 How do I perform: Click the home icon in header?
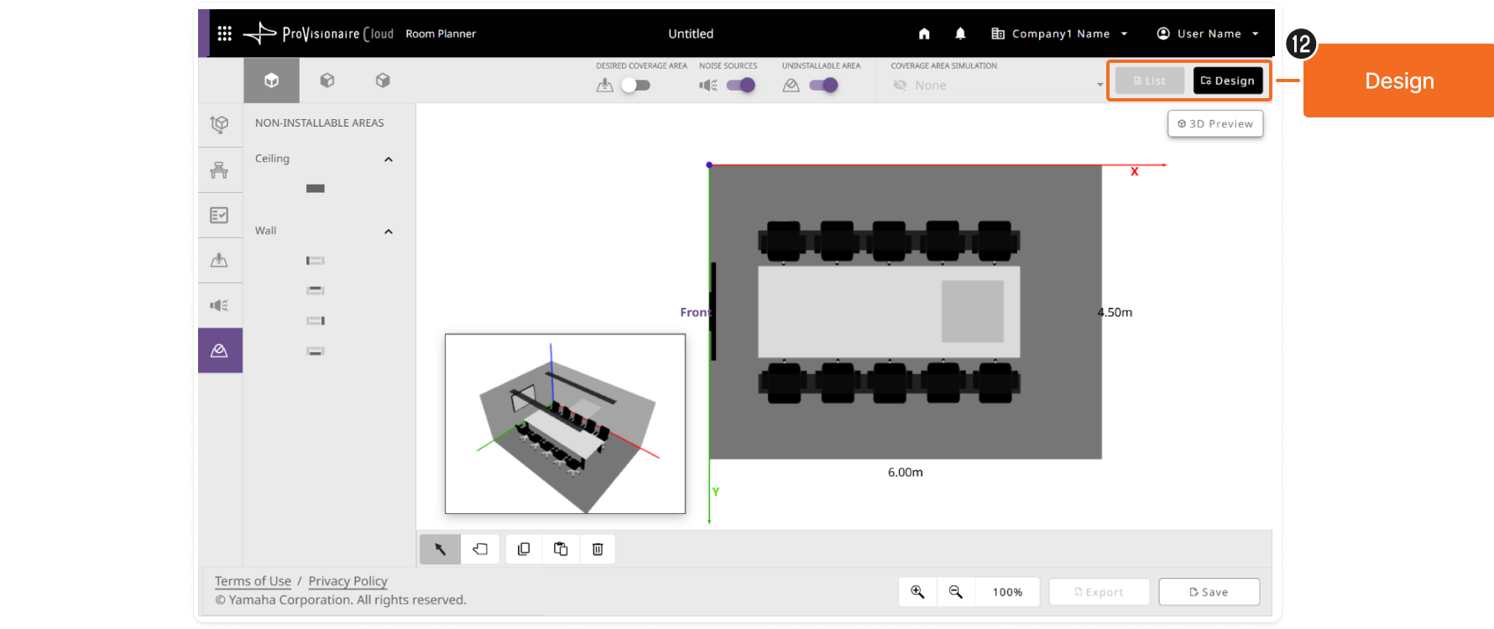[x=924, y=34]
